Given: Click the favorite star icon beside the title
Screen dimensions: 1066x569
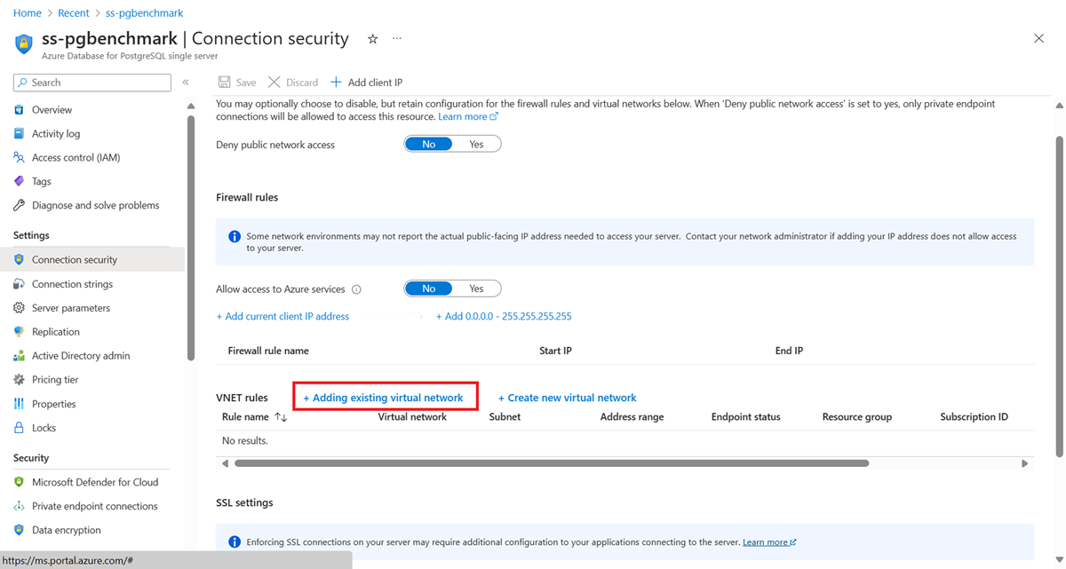Looking at the screenshot, I should 373,39.
